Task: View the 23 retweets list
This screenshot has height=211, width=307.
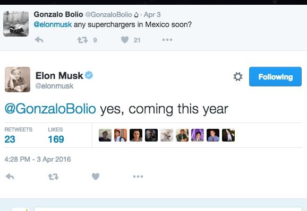Action: pos(19,135)
